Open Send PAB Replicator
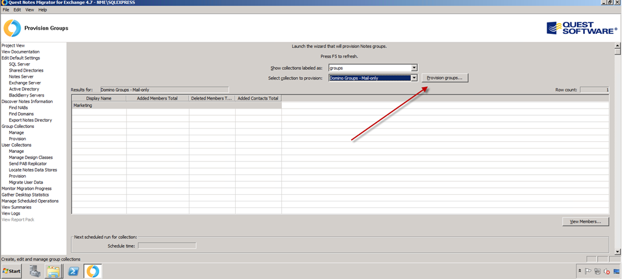622x279 pixels. pos(28,164)
